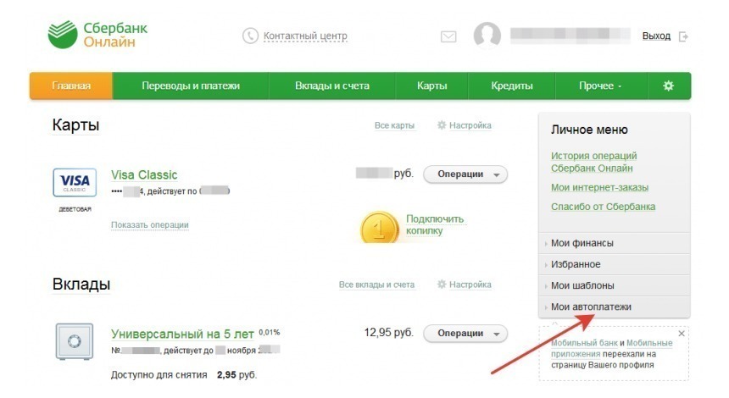This screenshot has height=398, width=729.
Task: Open Вклады и счета section
Action: tap(332, 86)
